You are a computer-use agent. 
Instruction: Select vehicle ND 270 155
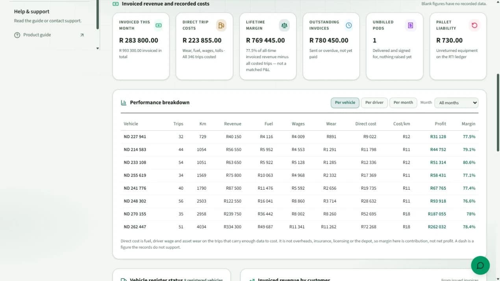[135, 214]
